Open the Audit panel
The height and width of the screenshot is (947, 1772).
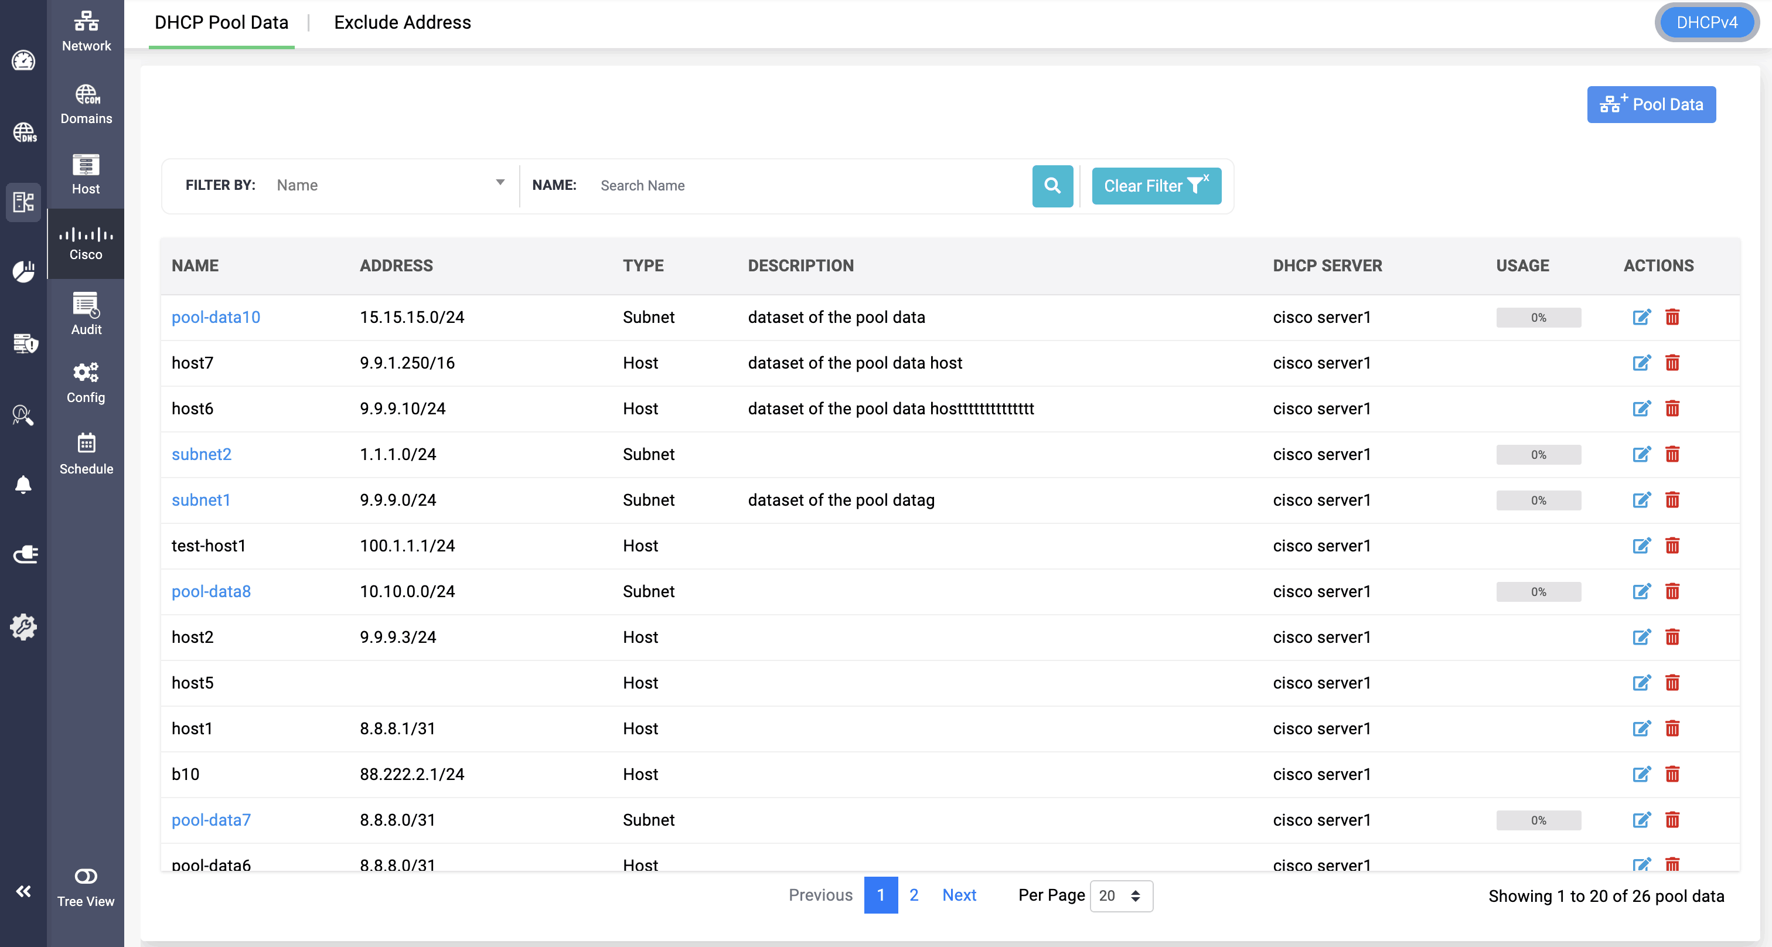(86, 314)
